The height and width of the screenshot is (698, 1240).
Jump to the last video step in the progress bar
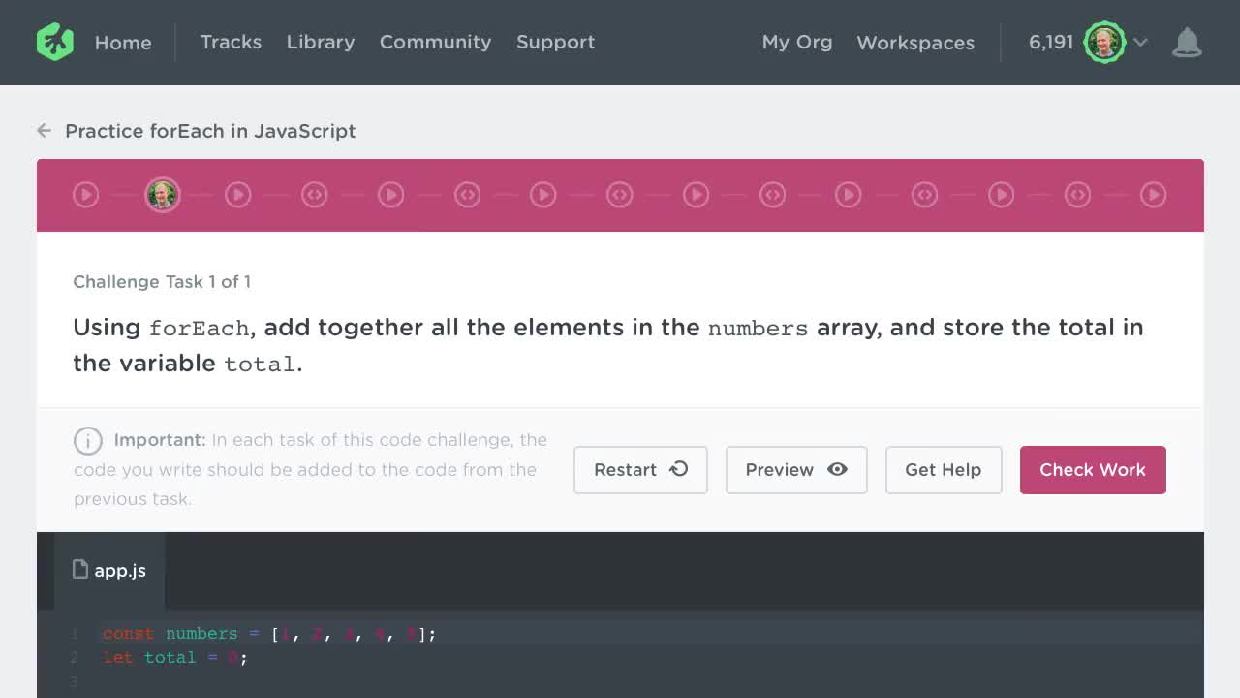click(1153, 195)
